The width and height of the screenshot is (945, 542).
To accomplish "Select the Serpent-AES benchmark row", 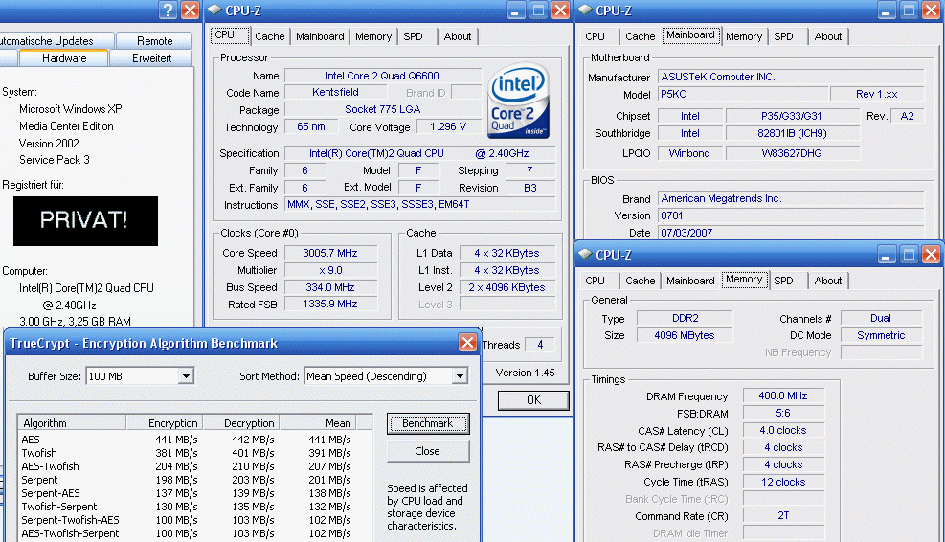I will point(187,493).
